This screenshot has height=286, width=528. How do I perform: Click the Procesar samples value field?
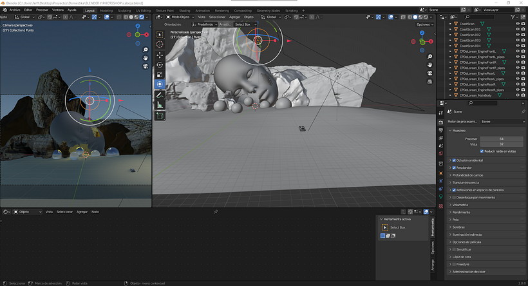coord(501,138)
